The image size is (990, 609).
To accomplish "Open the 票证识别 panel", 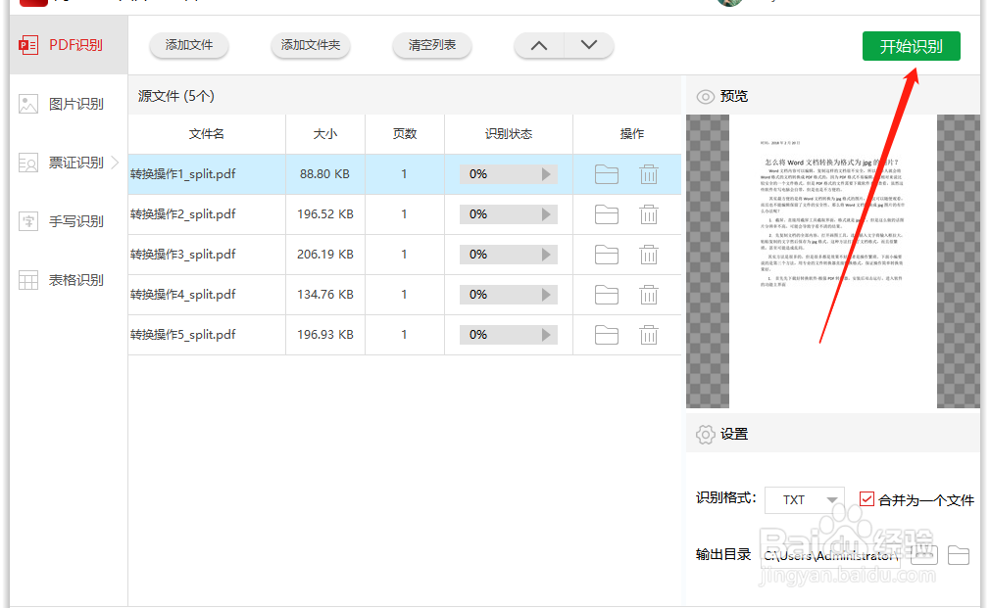I will [x=61, y=162].
